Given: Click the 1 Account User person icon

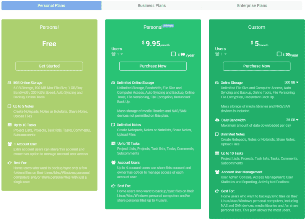Looking at the screenshot, I should [x=9, y=144].
